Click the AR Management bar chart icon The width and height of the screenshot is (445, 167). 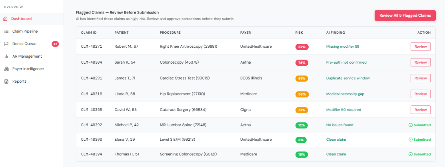6,56
